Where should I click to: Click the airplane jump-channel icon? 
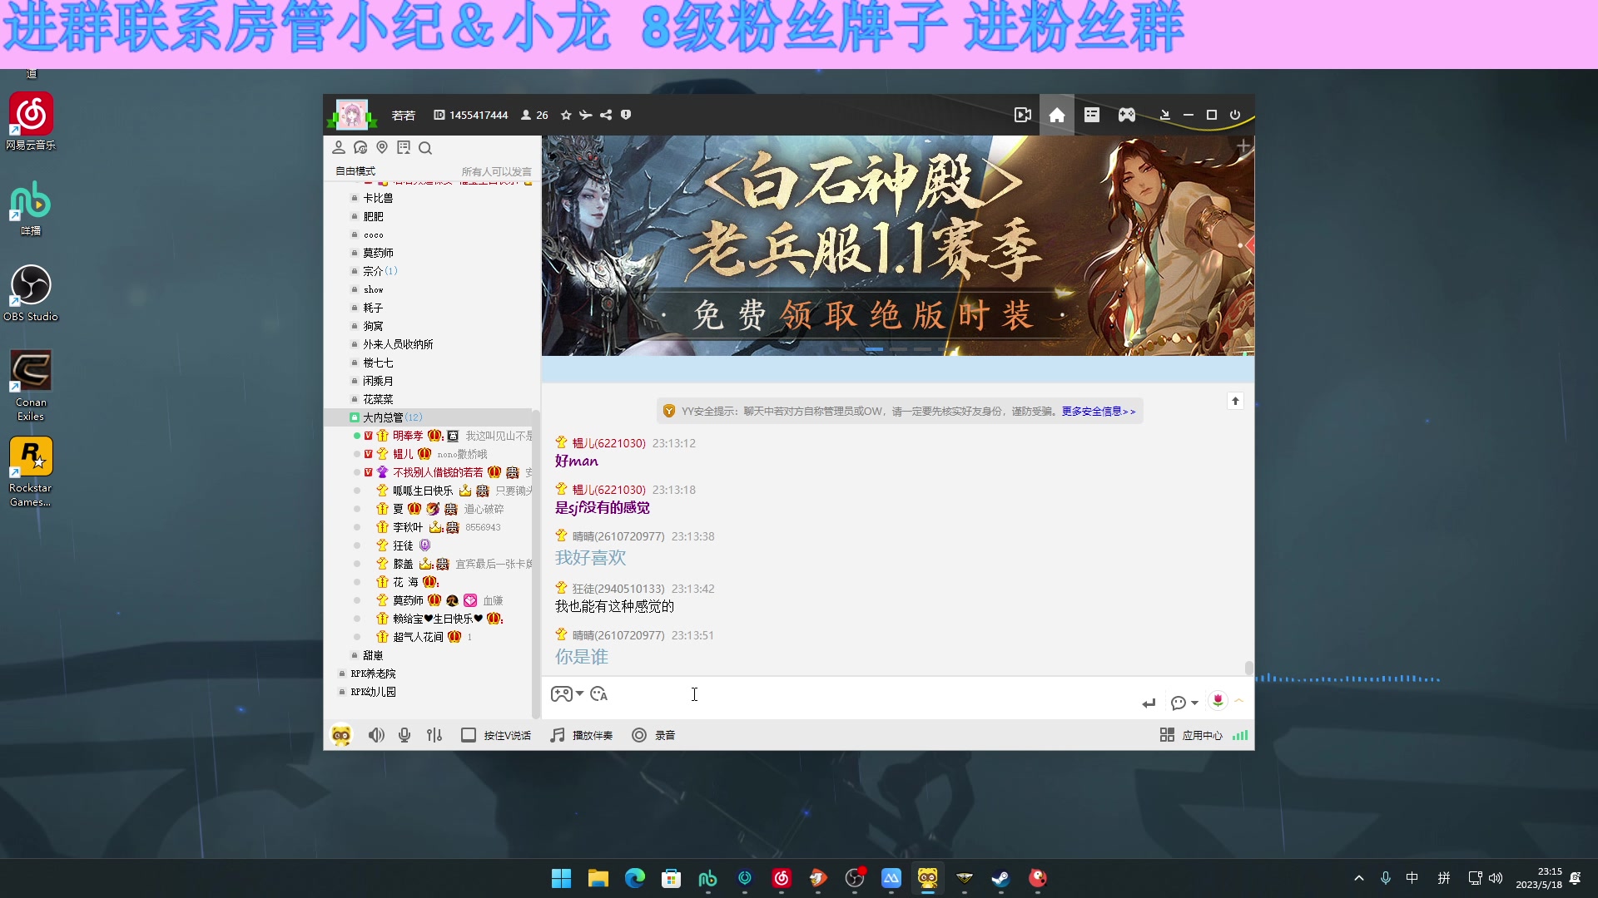pos(586,115)
